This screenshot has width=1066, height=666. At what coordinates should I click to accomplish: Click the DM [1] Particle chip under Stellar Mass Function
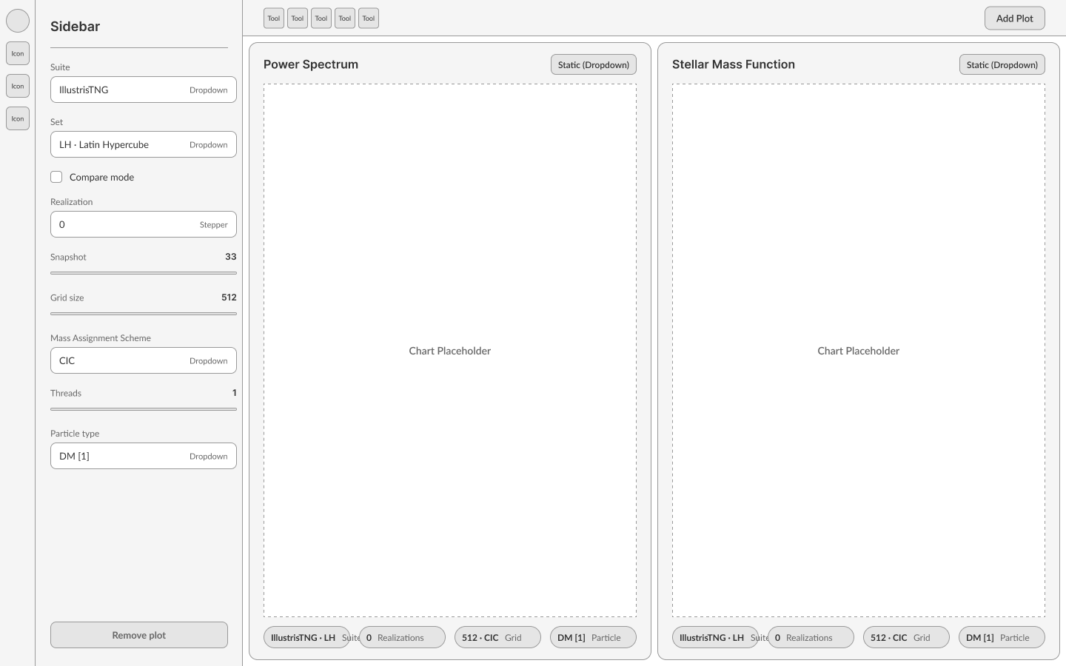[x=1002, y=637]
